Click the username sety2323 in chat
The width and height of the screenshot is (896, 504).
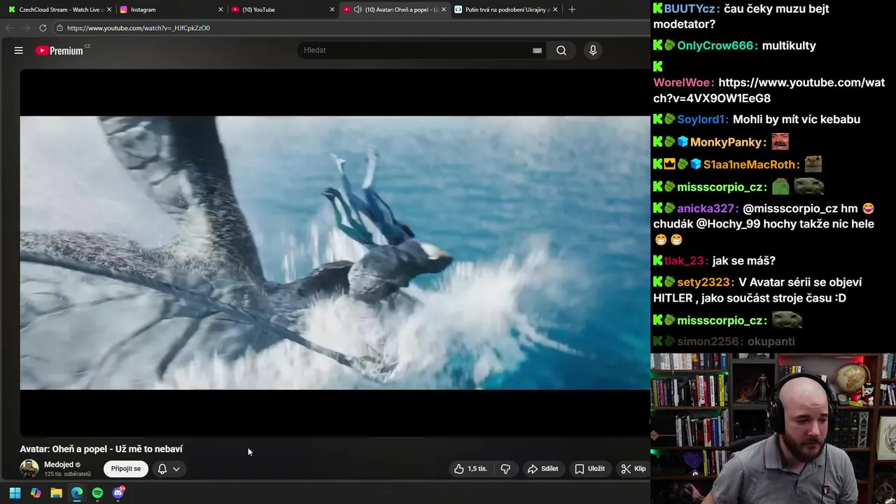[x=704, y=282]
